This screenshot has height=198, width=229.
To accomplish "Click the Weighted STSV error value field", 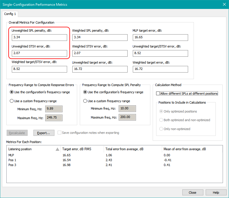I will coord(100,53).
